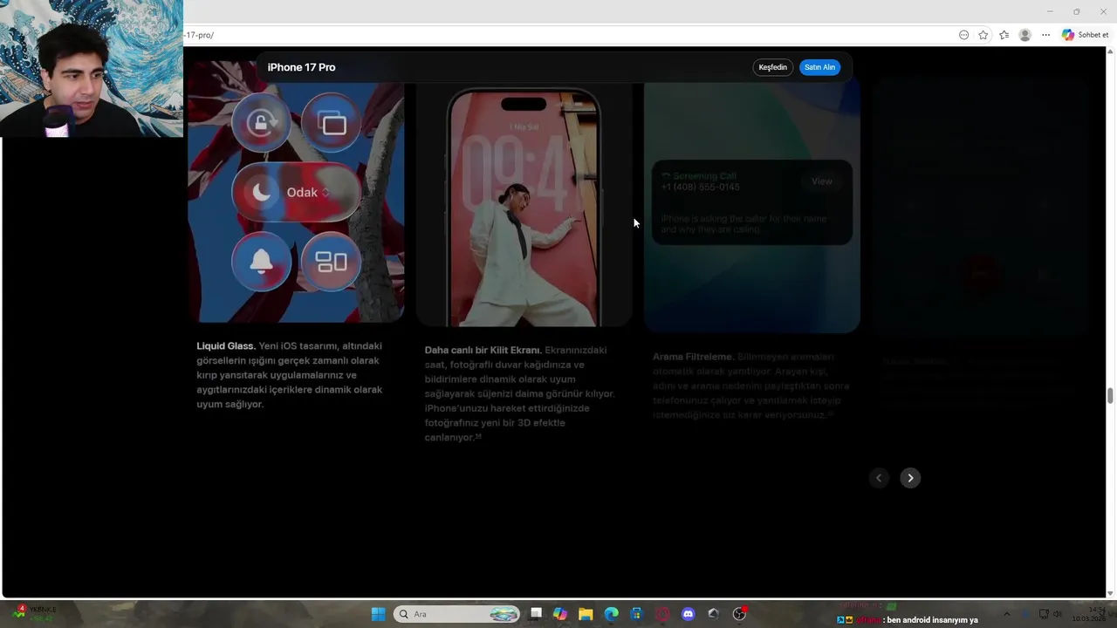Go to previous carousel slide arrow
1117x628 pixels.
pos(879,478)
